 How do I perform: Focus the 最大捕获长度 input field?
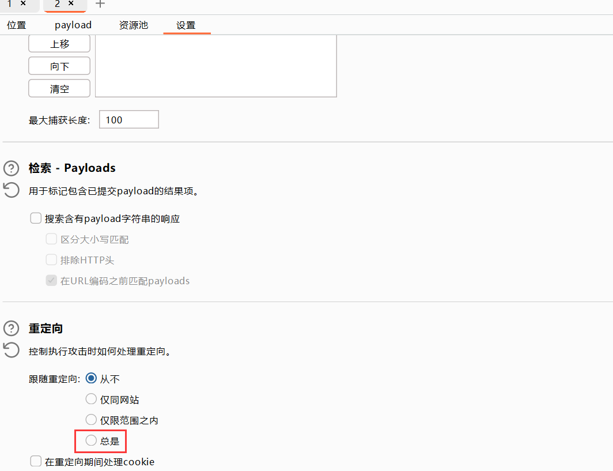(x=129, y=120)
